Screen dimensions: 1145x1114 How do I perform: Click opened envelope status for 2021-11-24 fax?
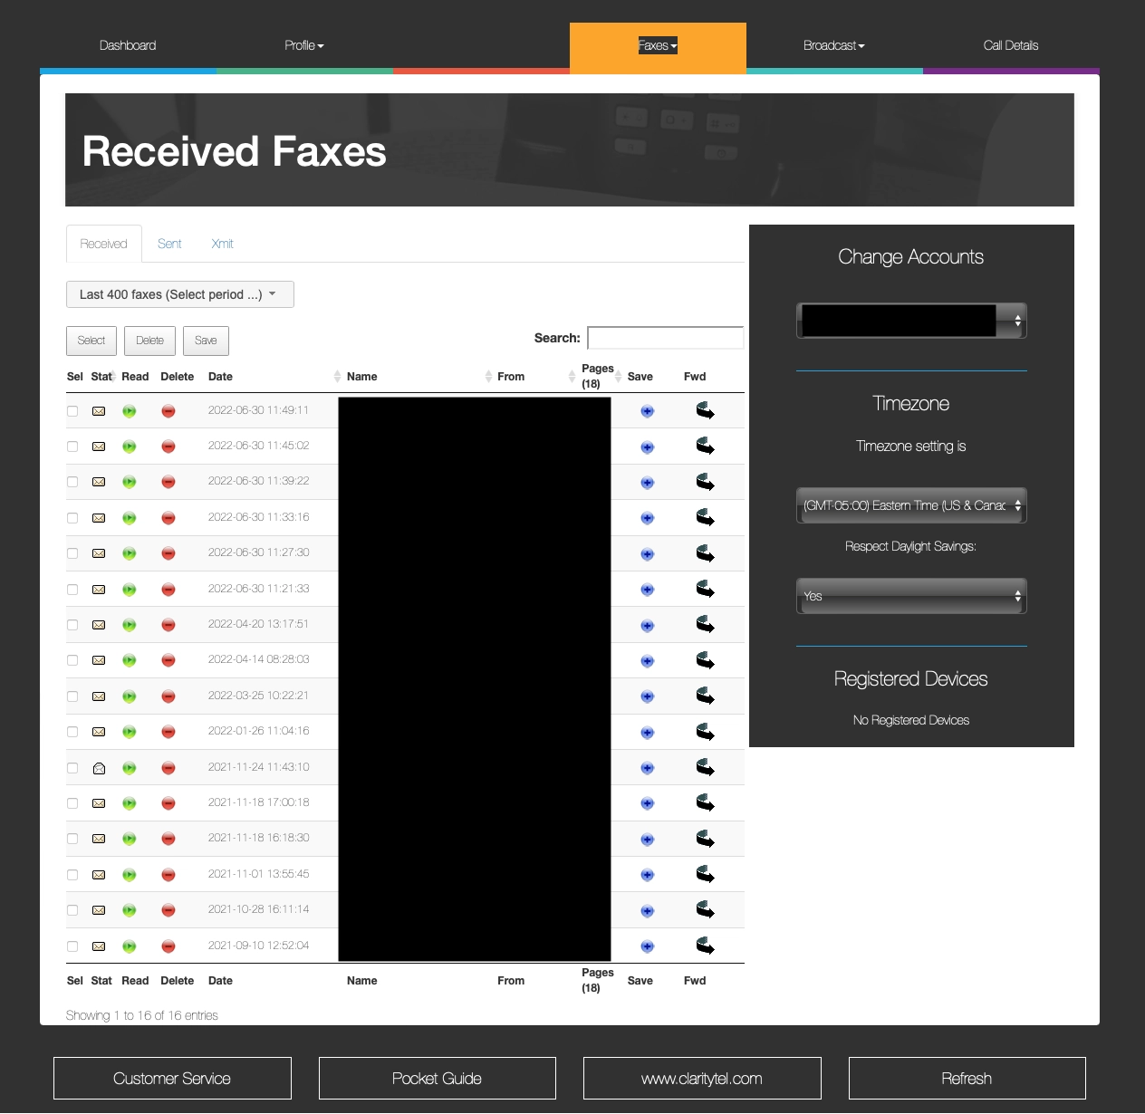[x=99, y=768]
